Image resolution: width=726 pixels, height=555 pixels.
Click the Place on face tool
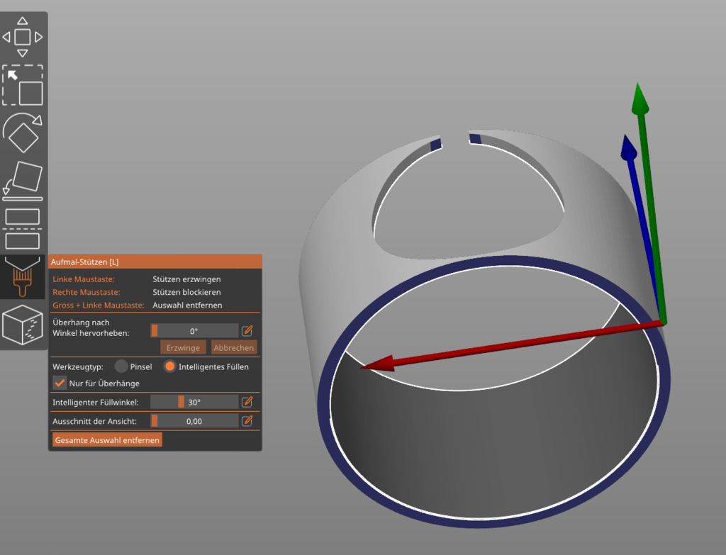(23, 180)
